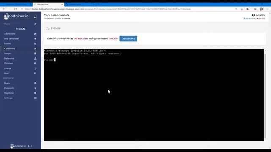The width and height of the screenshot is (271, 152).
Task: Follow the sysinfos breadcrumb link
Action: [58, 19]
